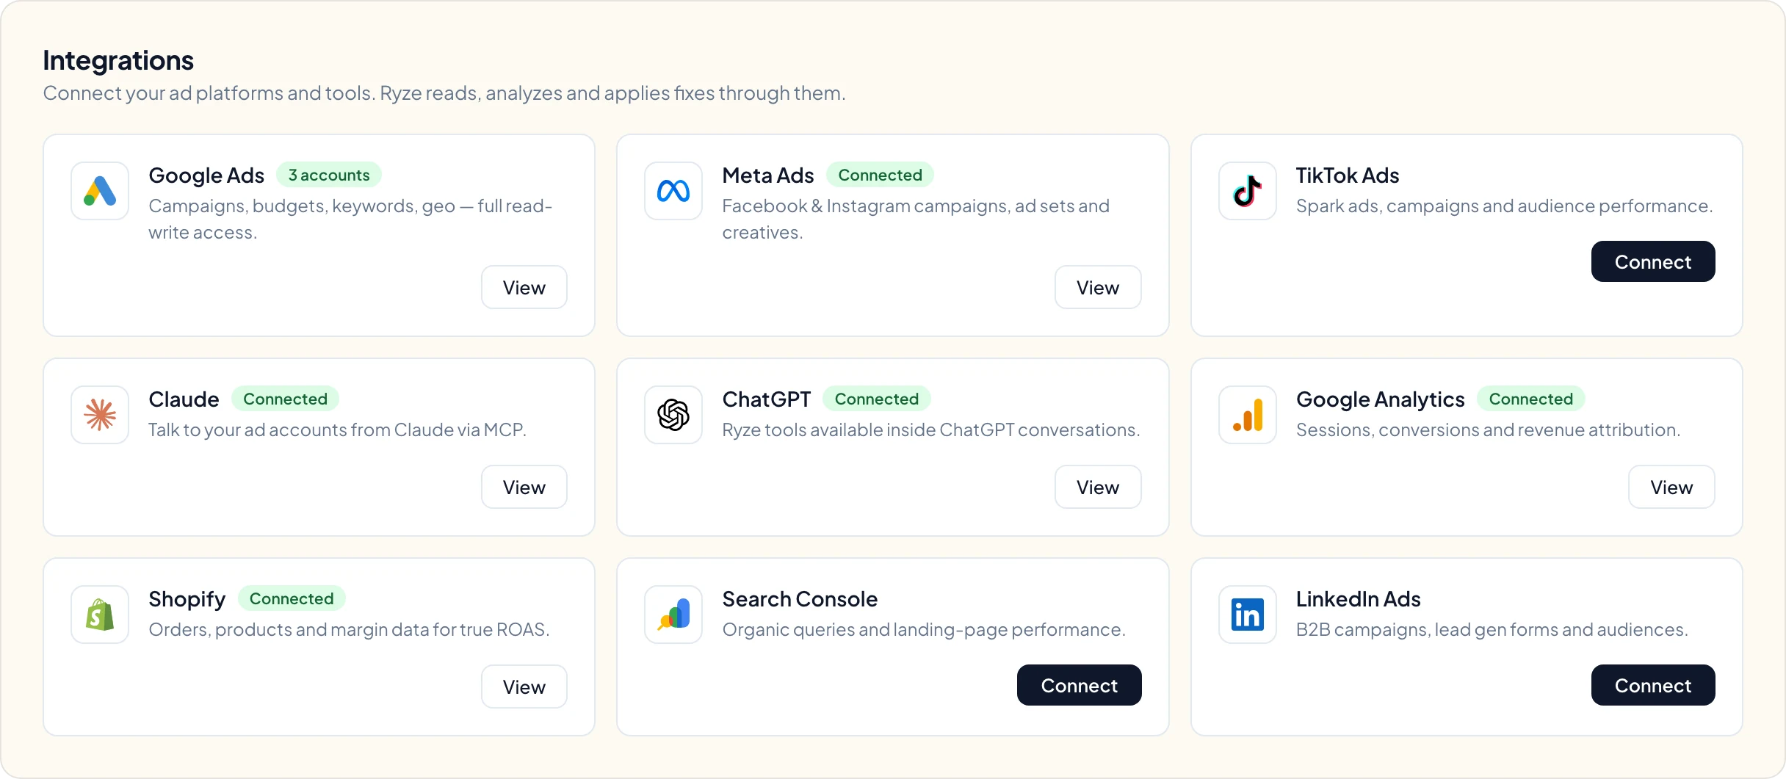Click ChatGPT 'Connected' status badge
Screen dimensions: 1786x779
(877, 399)
